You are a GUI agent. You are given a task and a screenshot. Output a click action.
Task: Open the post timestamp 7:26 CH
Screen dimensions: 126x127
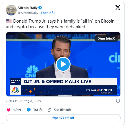[23, 101]
